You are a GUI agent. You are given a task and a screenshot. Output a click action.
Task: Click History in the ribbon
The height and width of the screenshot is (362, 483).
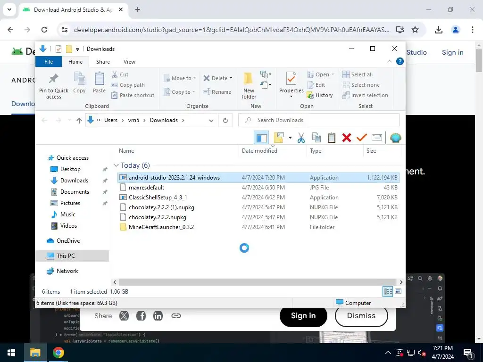pos(320,95)
